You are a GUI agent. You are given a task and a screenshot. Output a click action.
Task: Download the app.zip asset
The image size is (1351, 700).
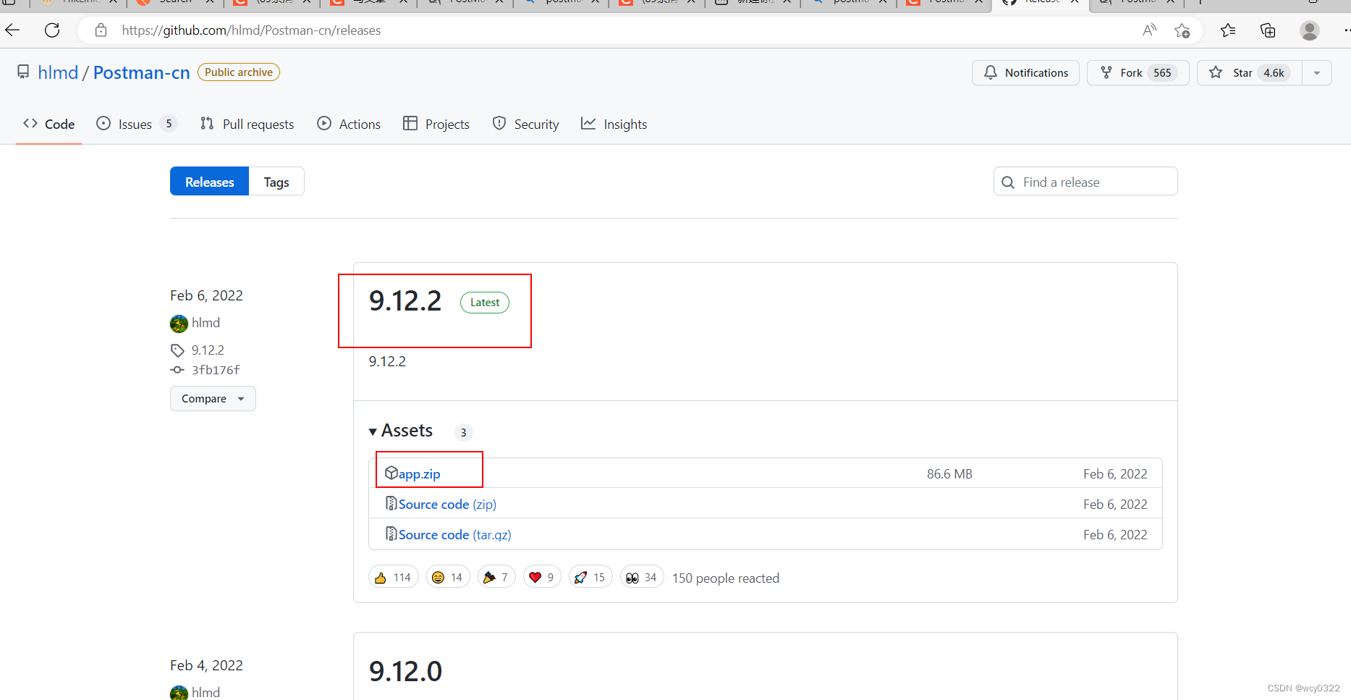pos(419,474)
